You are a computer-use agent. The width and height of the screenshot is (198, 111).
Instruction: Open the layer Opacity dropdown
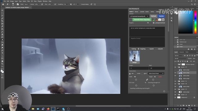coord(196,59)
